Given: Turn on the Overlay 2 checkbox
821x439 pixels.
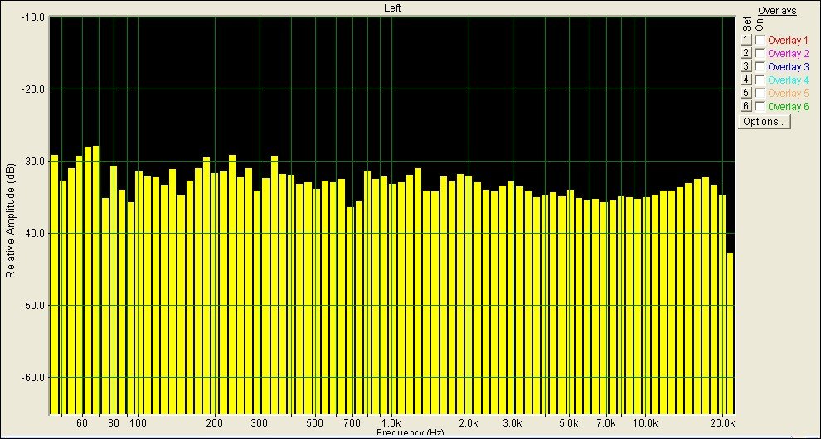Looking at the screenshot, I should 759,53.
